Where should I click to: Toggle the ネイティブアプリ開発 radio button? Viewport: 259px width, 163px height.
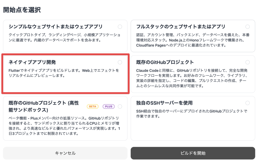click(x=120, y=62)
